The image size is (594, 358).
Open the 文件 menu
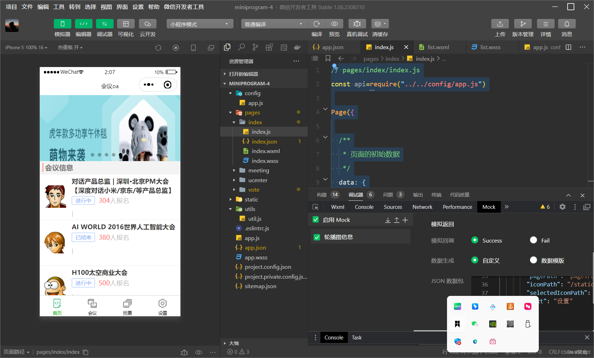[27, 7]
